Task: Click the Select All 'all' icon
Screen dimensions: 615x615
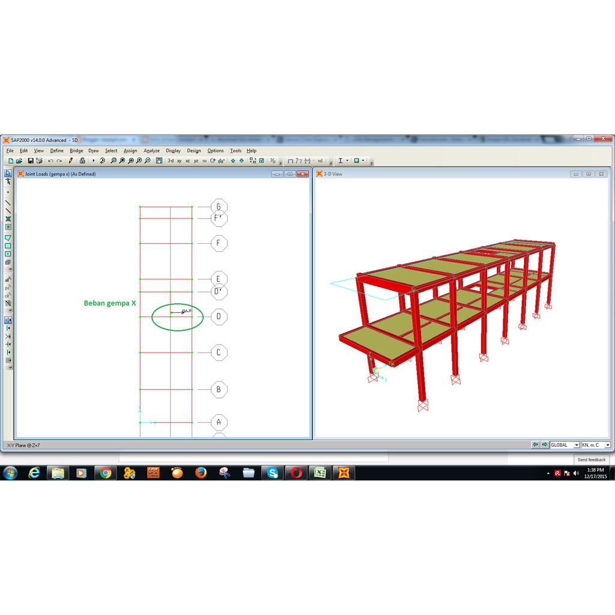Action: 8,280
